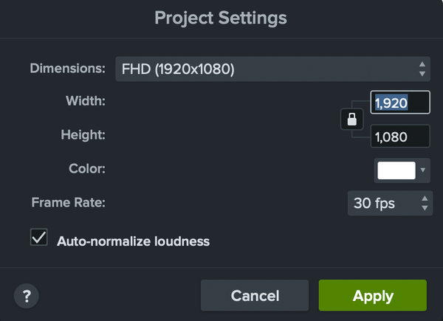Click the "Auto-normalize loudness" label text
The width and height of the screenshot is (443, 321).
[x=134, y=241]
